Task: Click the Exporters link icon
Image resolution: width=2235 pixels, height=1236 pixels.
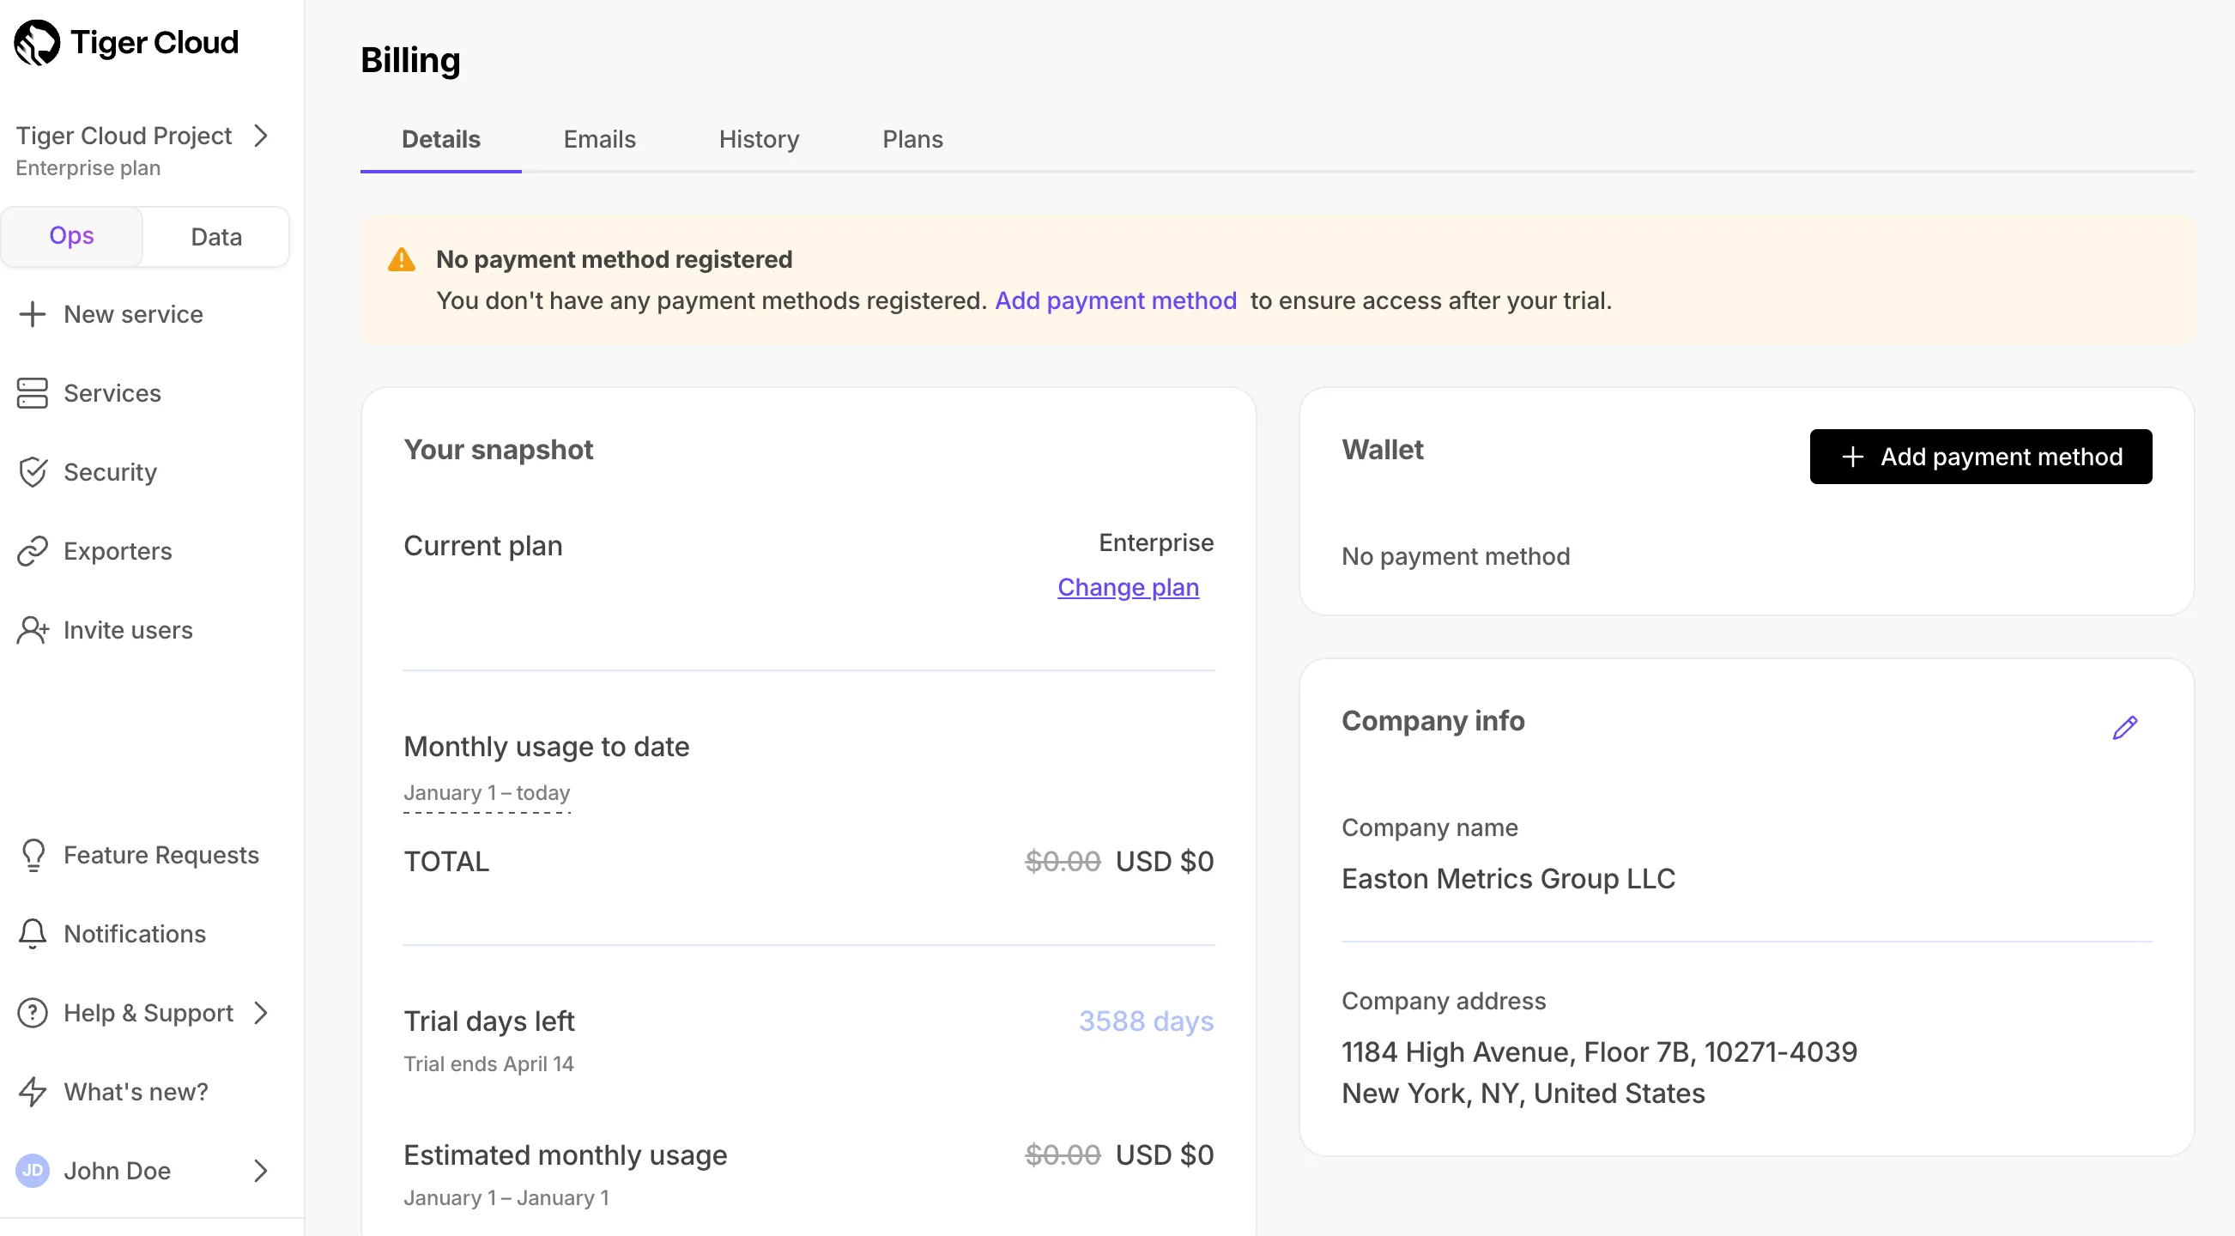Action: click(32, 551)
